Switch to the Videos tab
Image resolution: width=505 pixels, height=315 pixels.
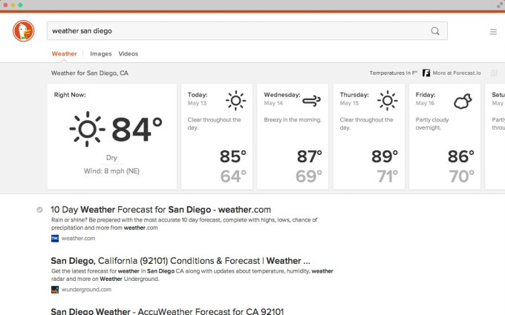click(x=128, y=54)
